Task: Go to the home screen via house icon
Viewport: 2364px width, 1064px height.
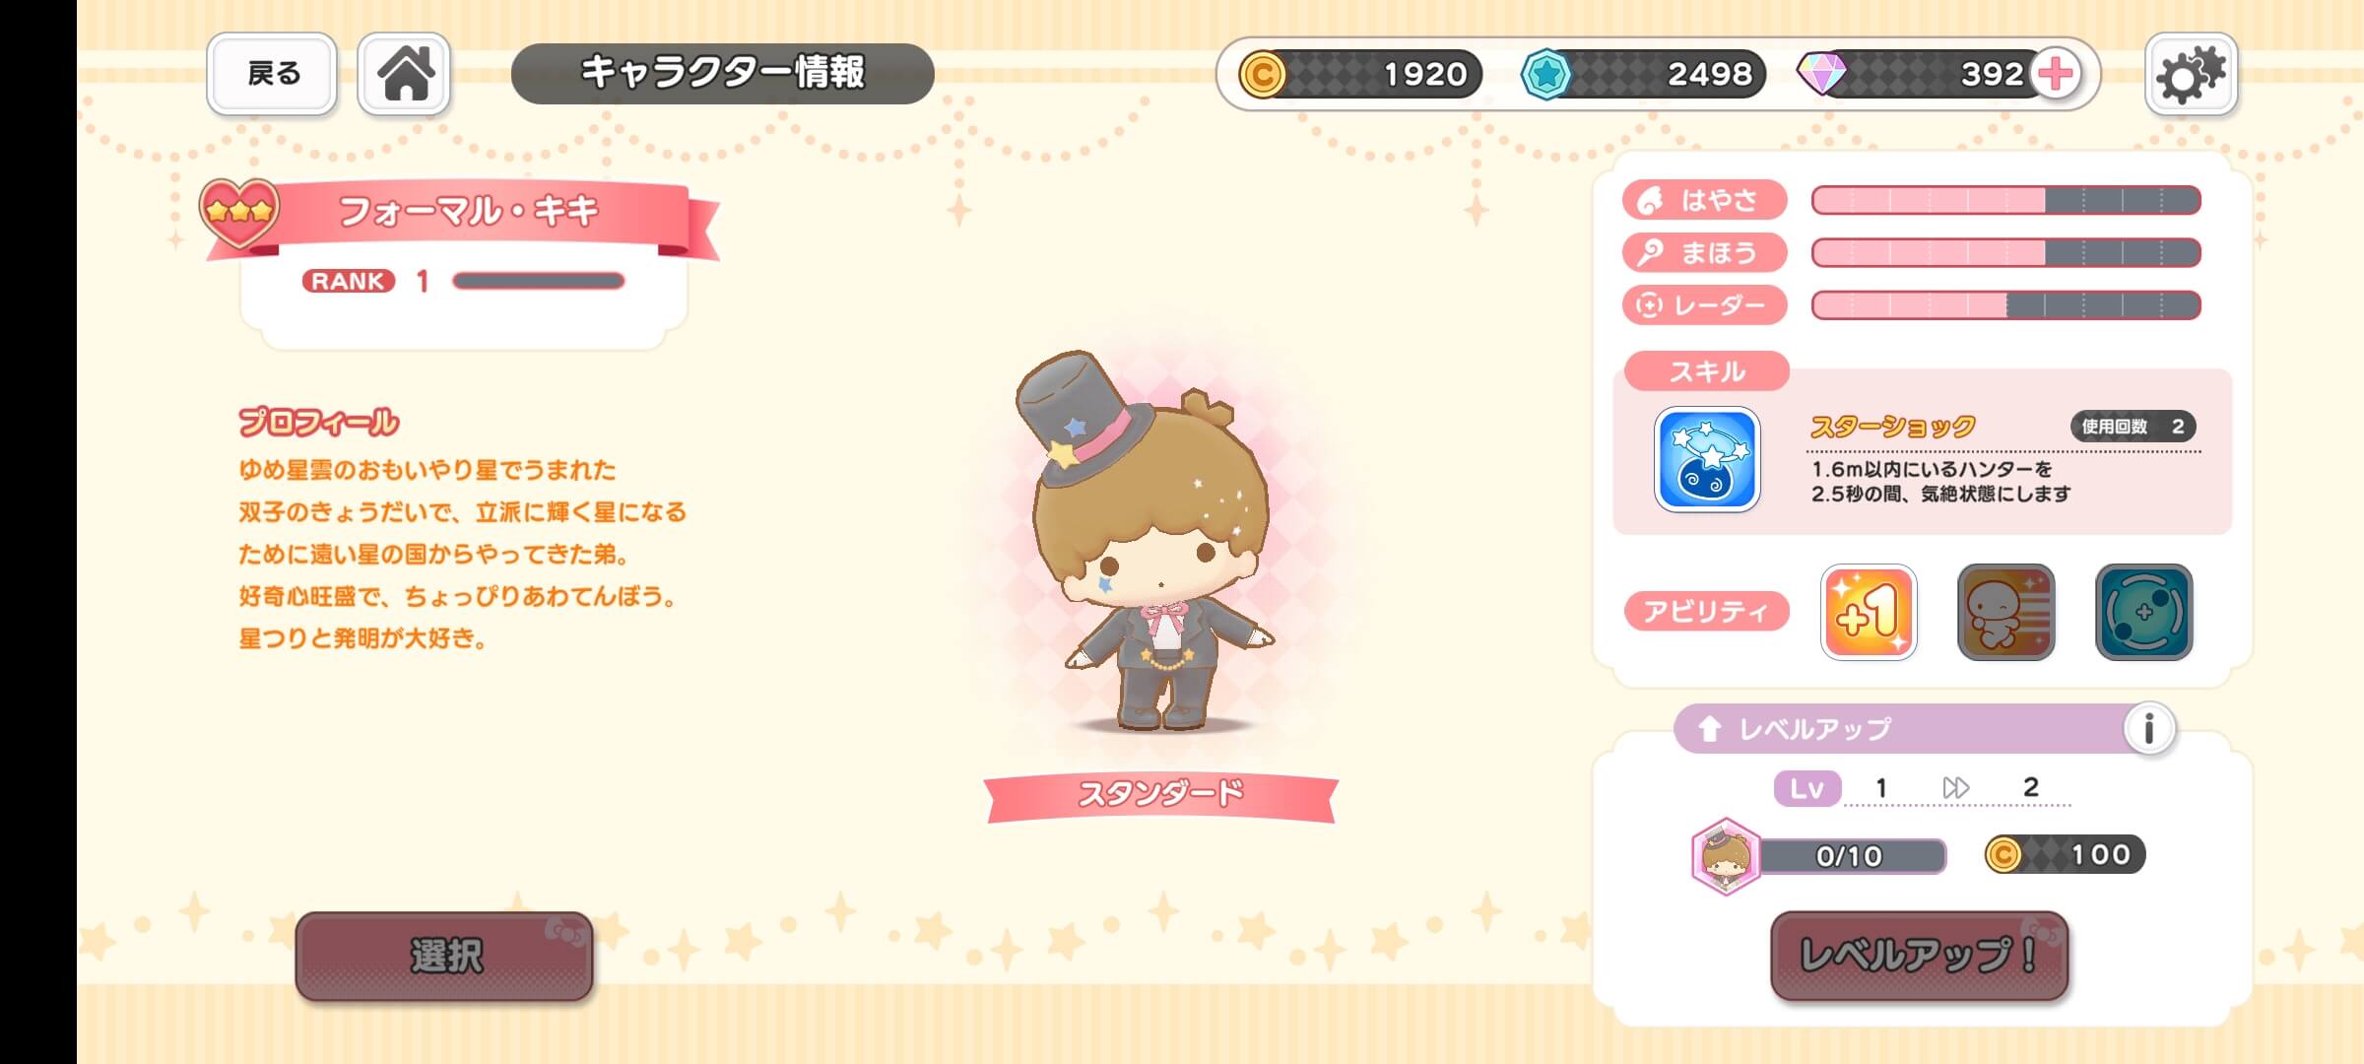Action: click(404, 74)
